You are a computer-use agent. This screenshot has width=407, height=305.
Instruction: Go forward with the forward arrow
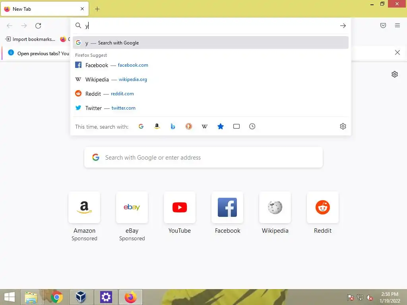pyautogui.click(x=24, y=26)
